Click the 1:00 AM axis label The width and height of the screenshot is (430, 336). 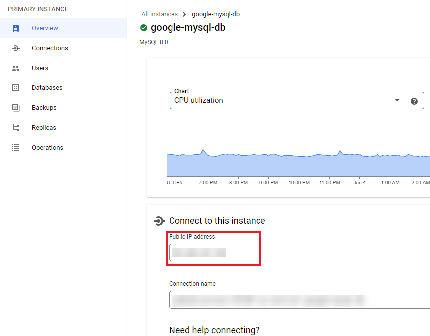tap(390, 183)
